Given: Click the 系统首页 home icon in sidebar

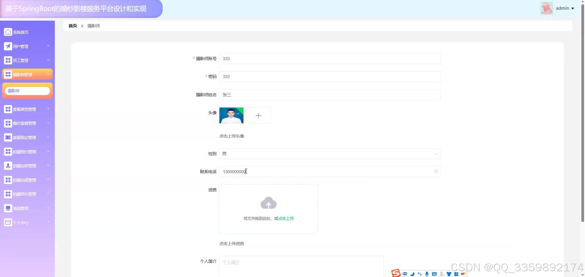Looking at the screenshot, I should pyautogui.click(x=8, y=32).
